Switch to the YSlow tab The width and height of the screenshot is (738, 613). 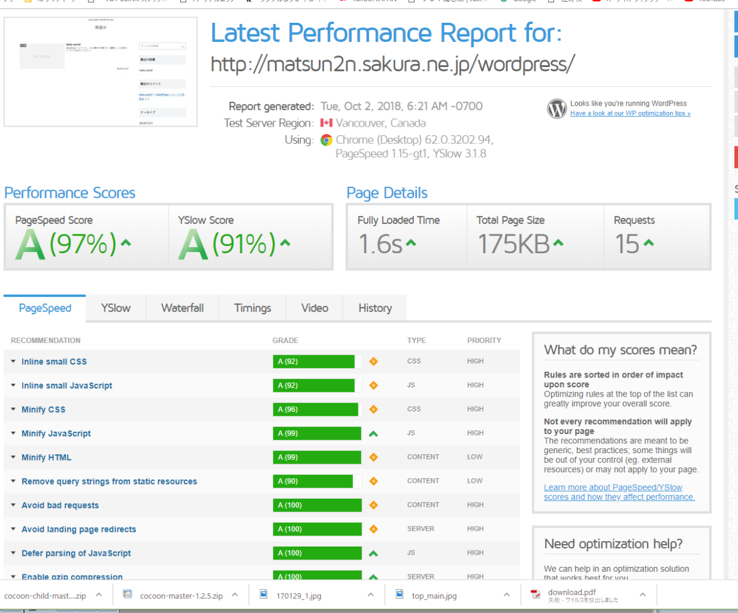116,308
